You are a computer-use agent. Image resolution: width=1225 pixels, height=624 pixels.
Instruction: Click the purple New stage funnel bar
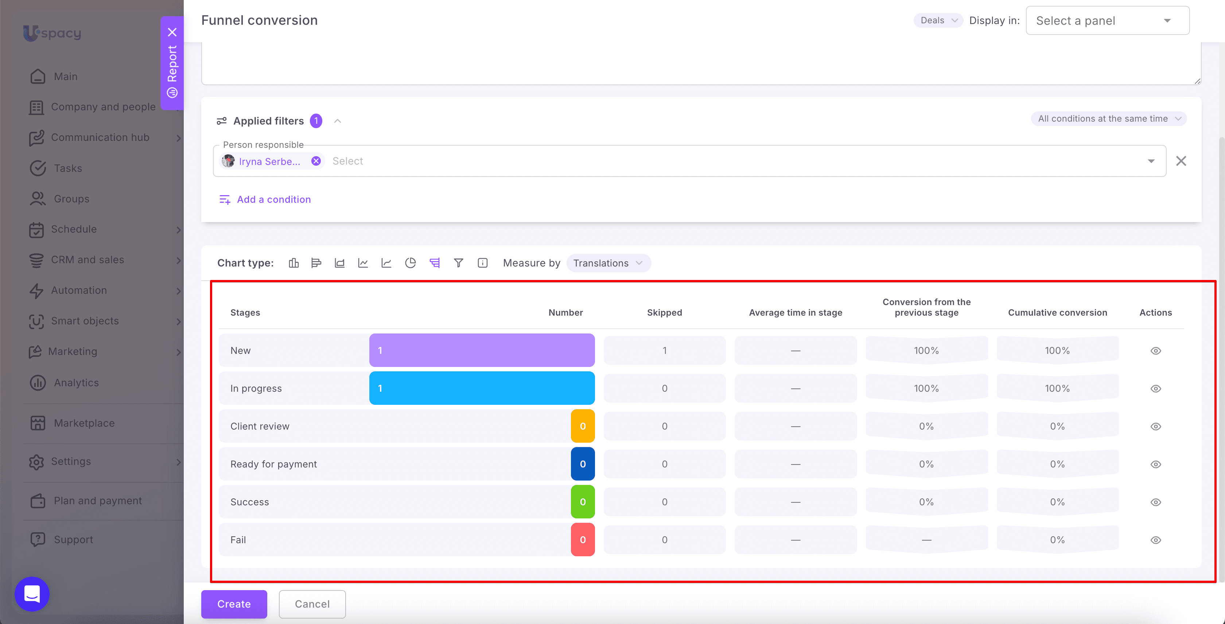coord(482,351)
